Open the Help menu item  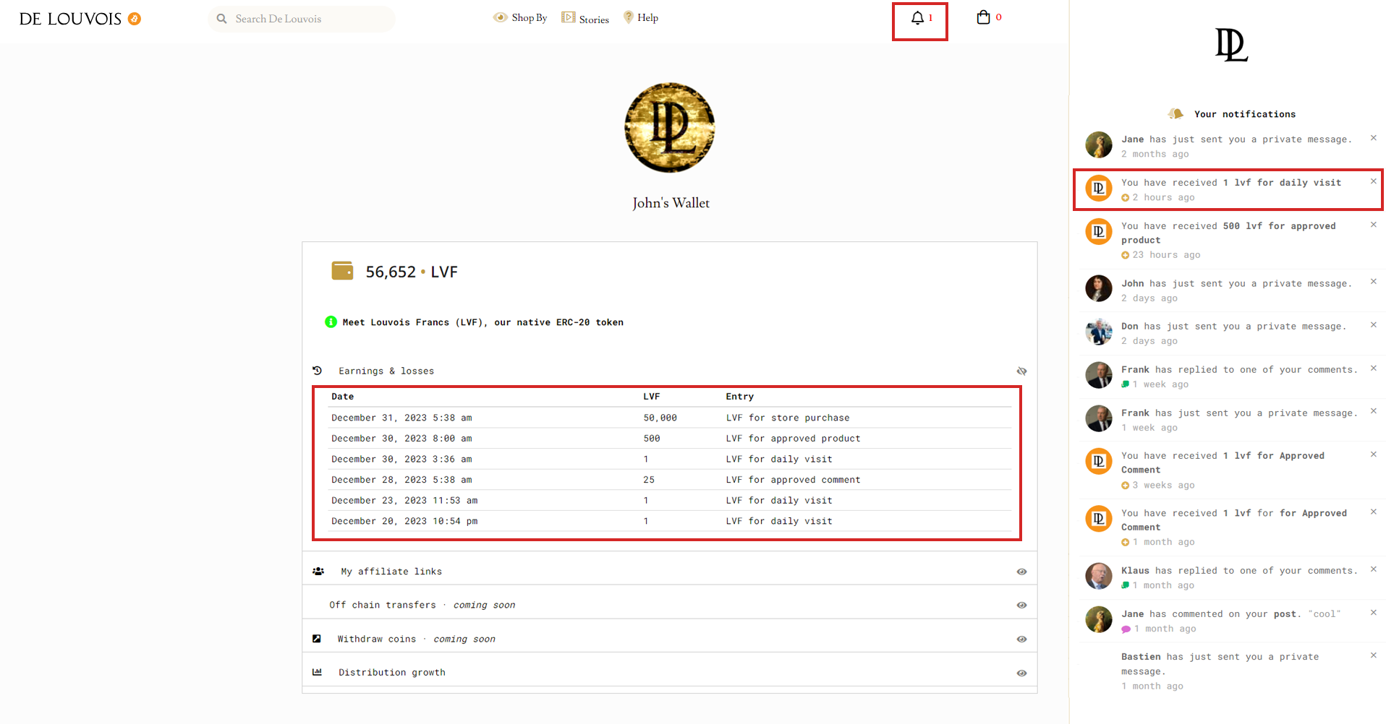(x=641, y=18)
